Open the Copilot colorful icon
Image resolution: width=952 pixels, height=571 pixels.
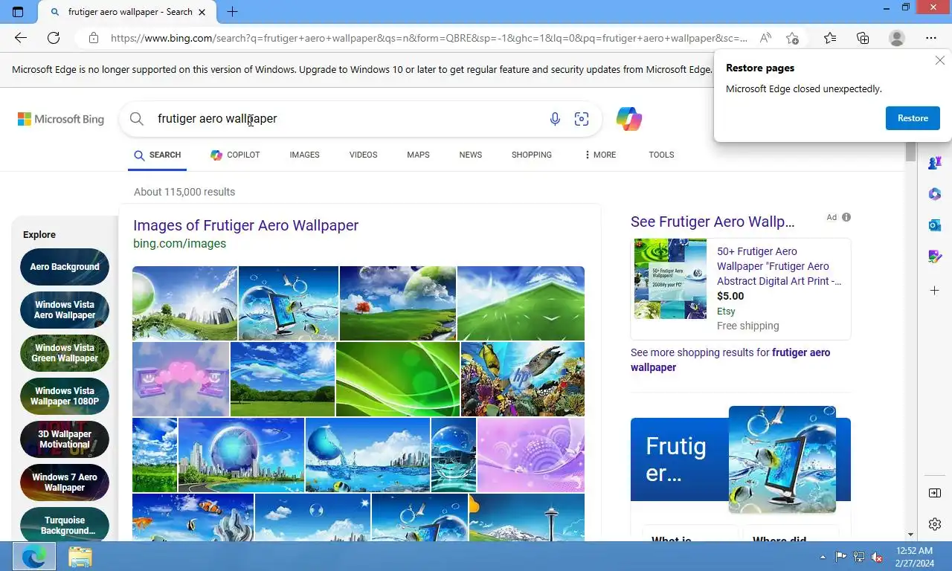[629, 119]
